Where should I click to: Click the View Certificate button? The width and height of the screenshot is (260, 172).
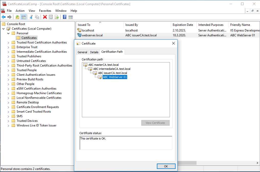click(155, 123)
